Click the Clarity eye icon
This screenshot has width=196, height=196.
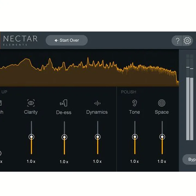[31, 103]
